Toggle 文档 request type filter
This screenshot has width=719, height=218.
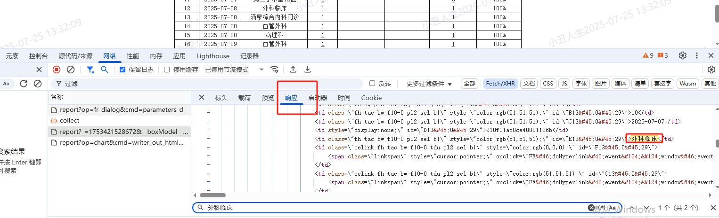[529, 84]
